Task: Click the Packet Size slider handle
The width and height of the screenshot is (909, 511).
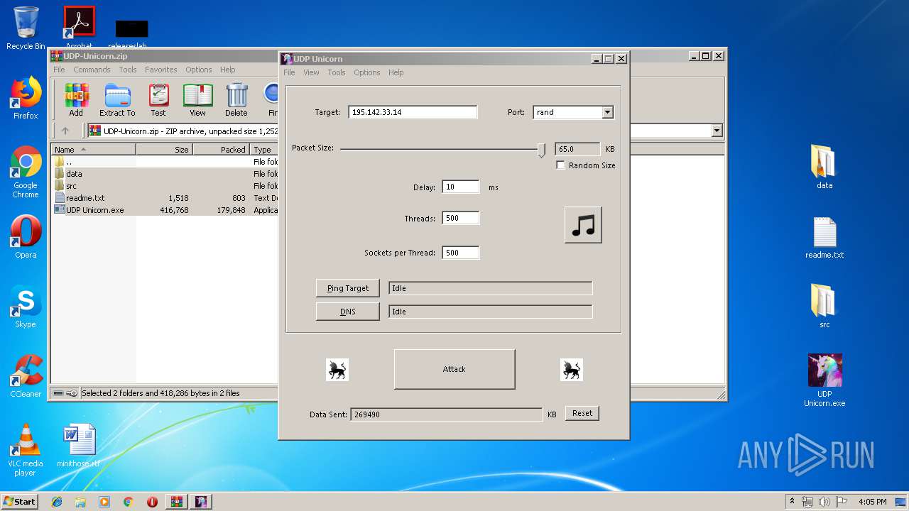Action: click(x=541, y=150)
